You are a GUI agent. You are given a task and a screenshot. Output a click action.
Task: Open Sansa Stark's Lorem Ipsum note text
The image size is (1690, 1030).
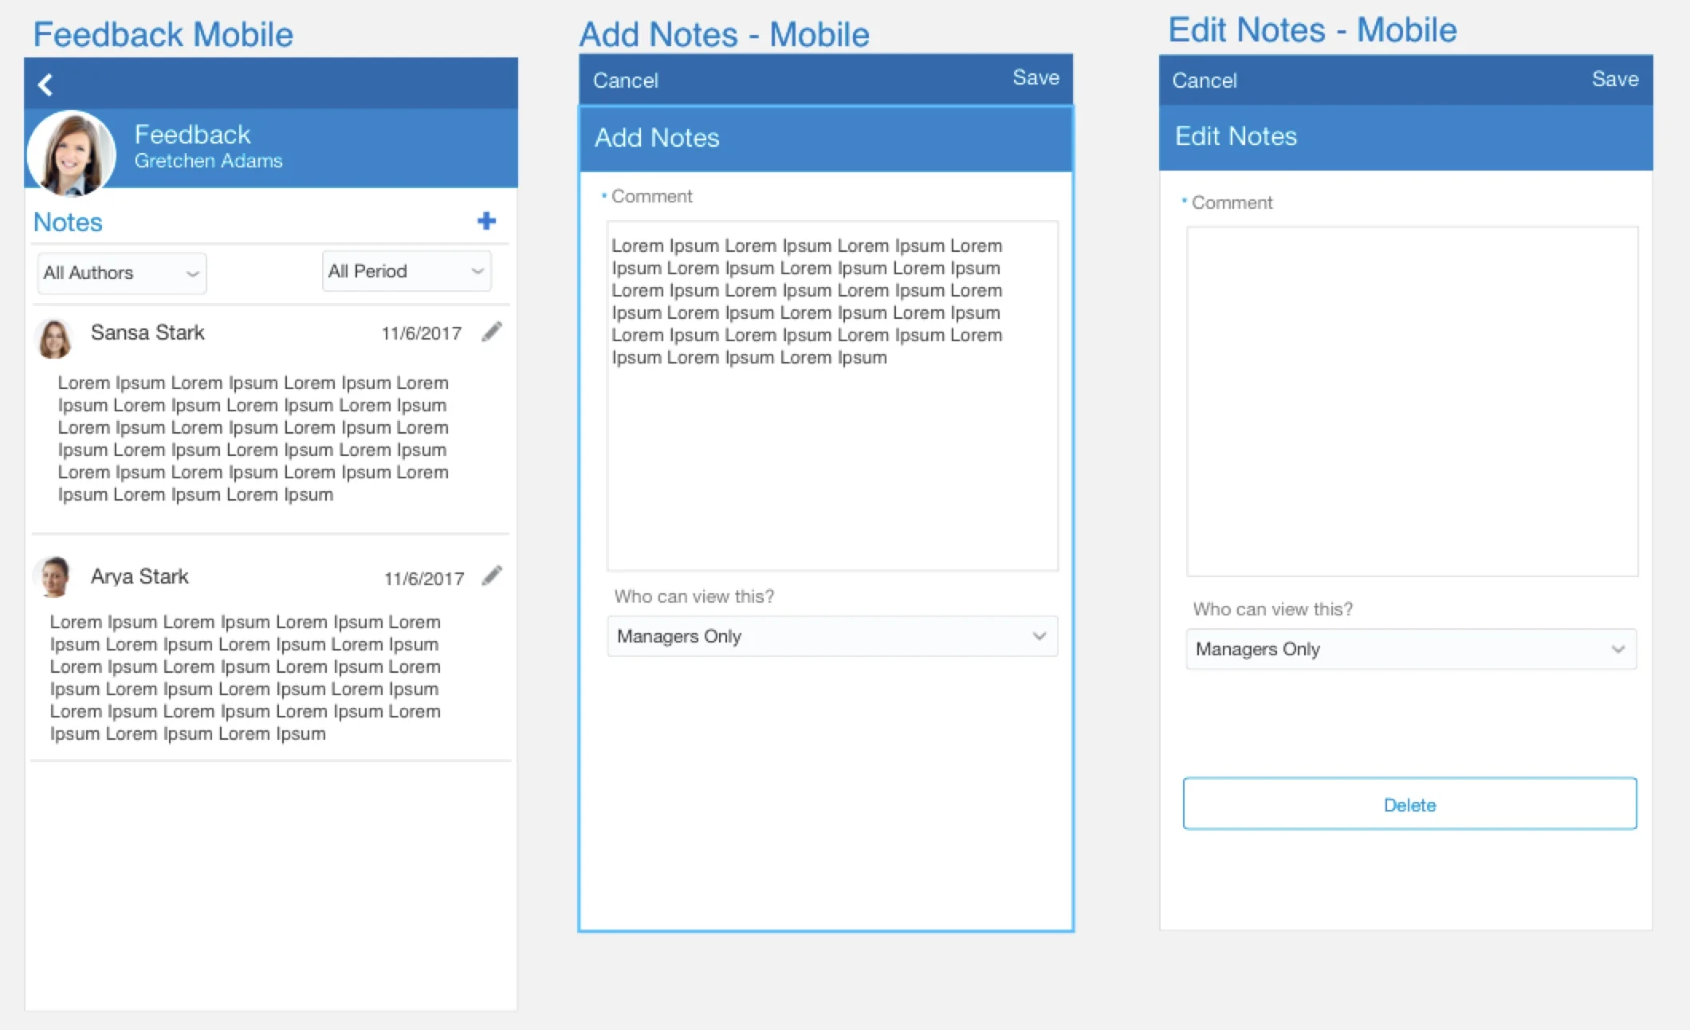pos(253,438)
